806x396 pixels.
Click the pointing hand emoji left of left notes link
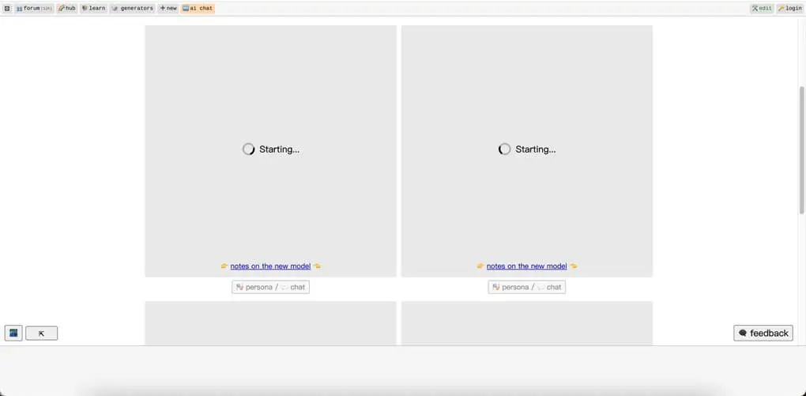tap(224, 266)
